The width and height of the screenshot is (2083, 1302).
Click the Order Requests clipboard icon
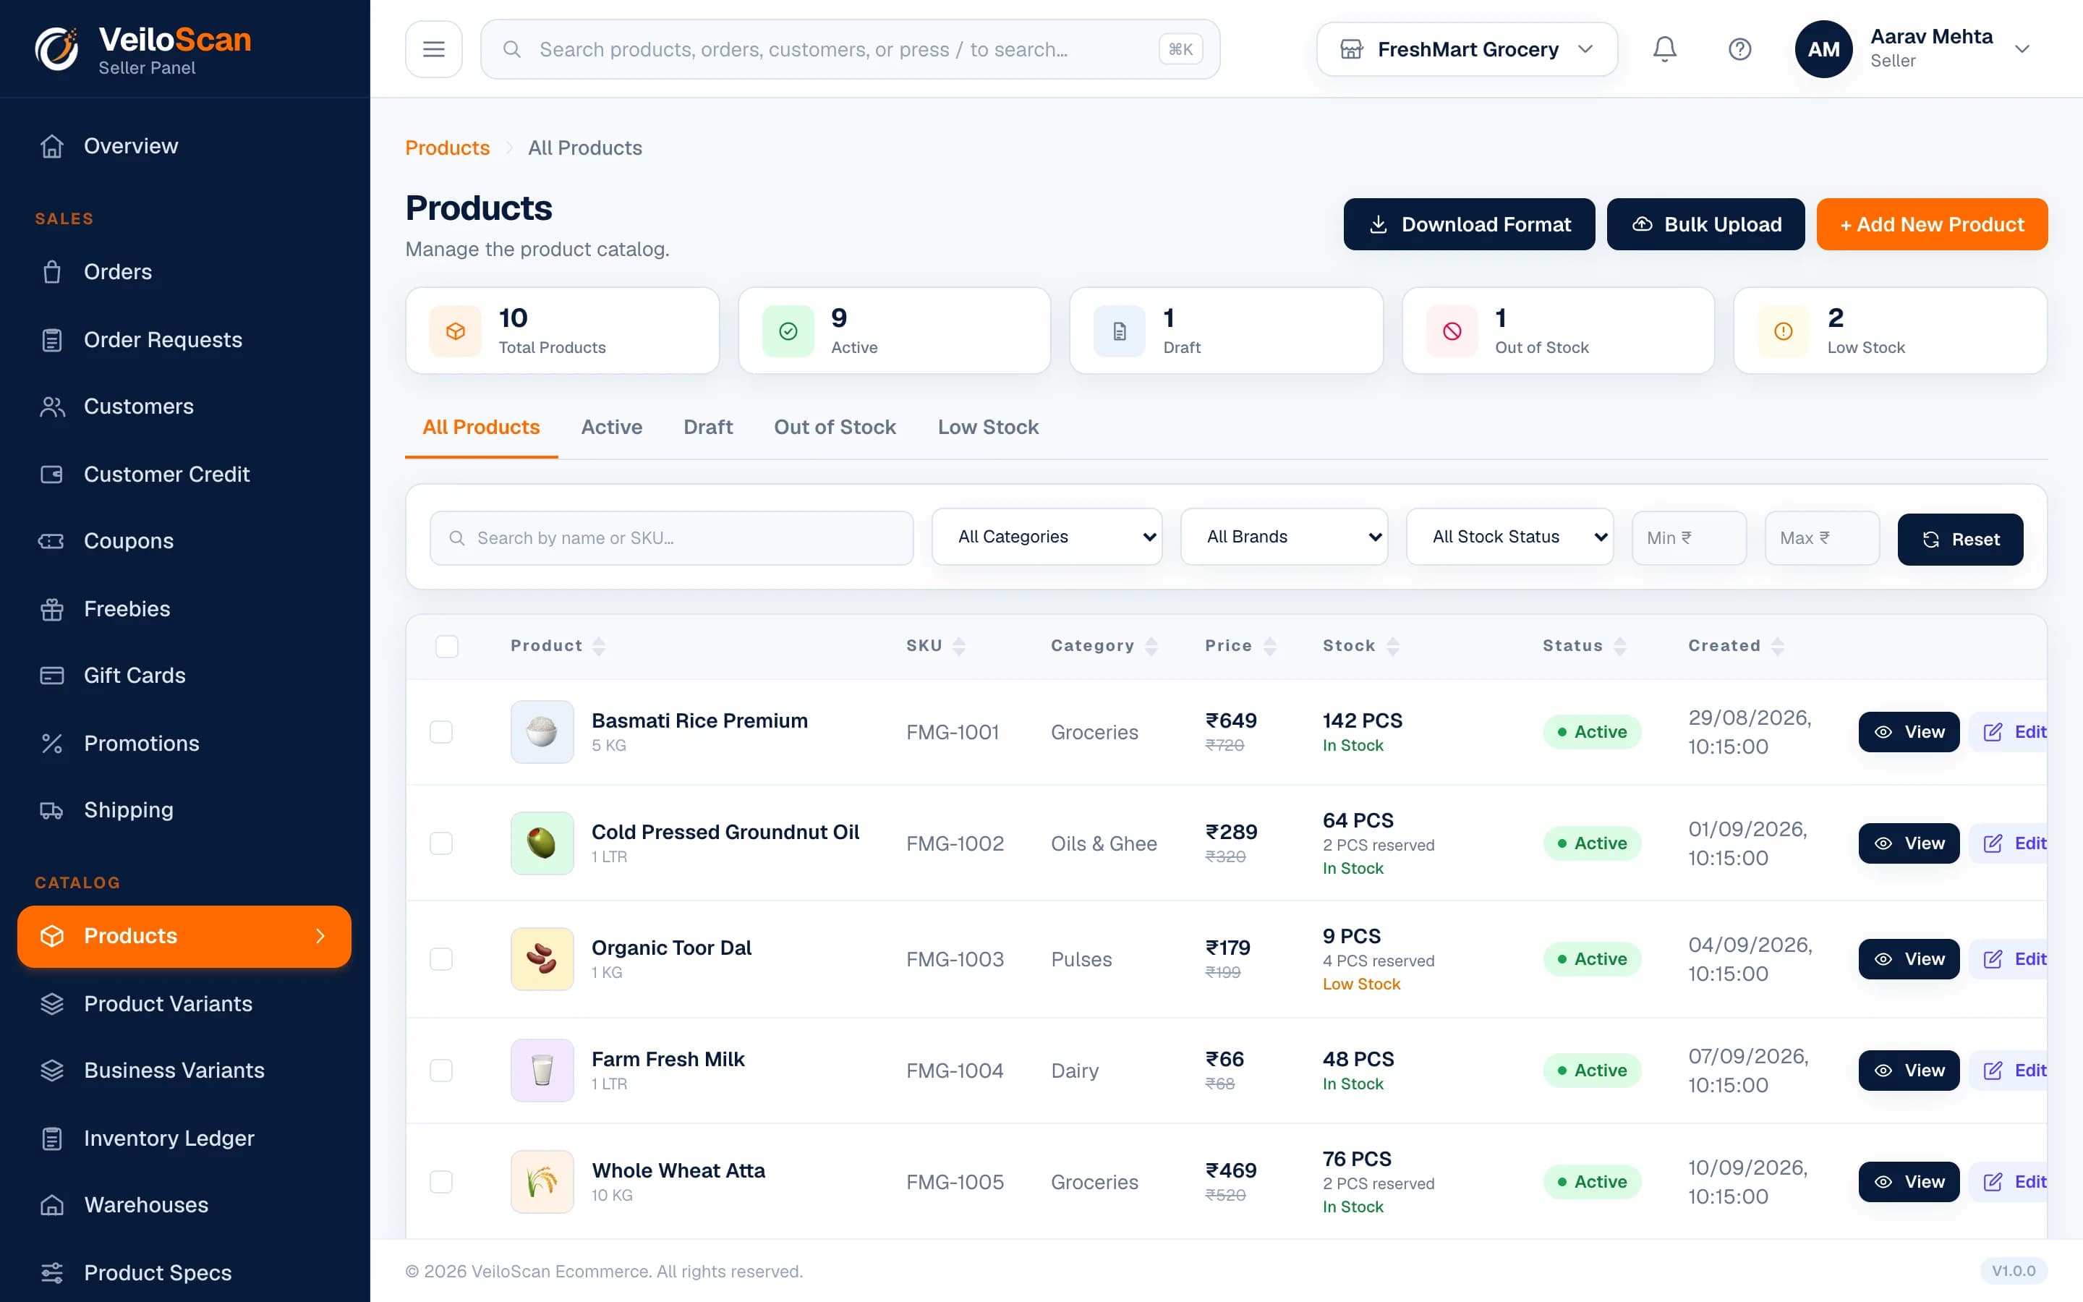point(51,340)
